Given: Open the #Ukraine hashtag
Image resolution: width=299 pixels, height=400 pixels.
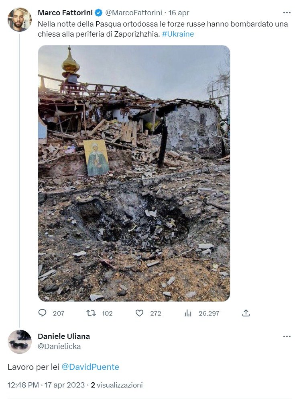Looking at the screenshot, I should [x=178, y=34].
